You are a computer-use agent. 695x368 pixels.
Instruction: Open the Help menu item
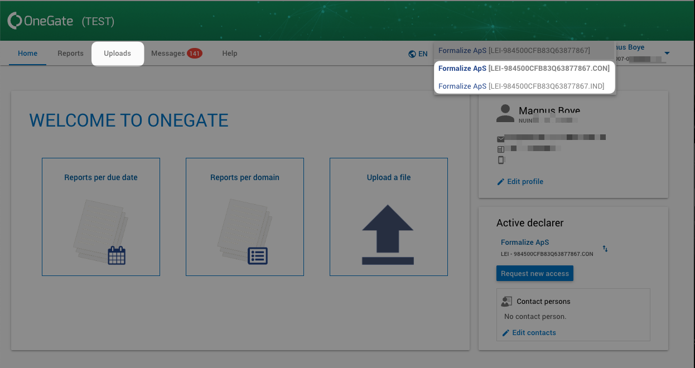coord(229,53)
